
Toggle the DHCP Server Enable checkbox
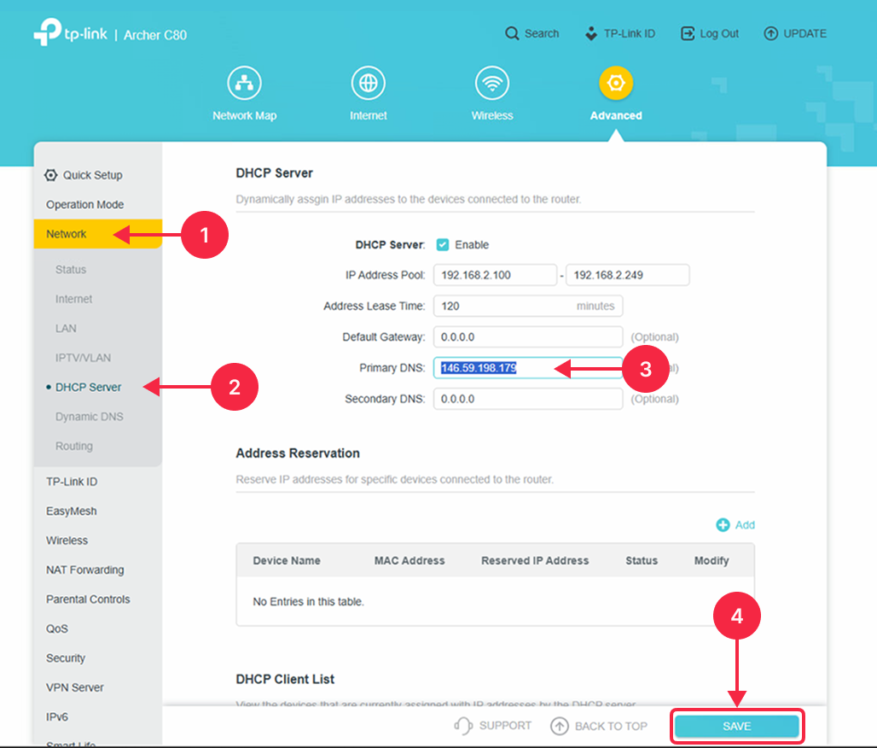443,245
